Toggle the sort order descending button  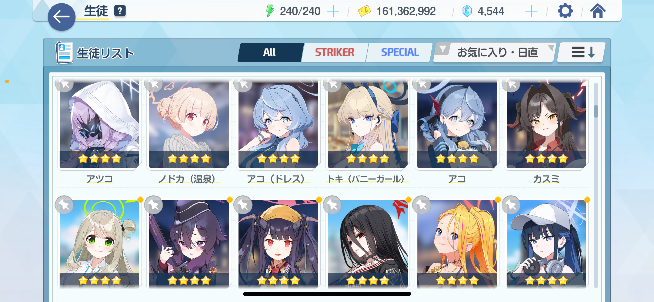click(x=582, y=52)
